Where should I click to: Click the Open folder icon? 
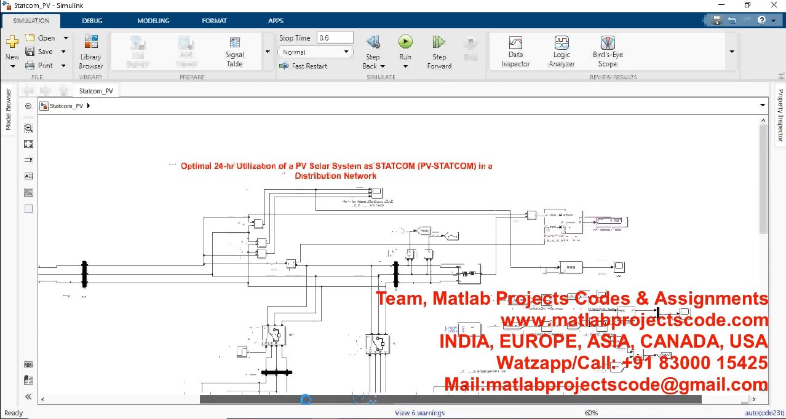point(30,38)
